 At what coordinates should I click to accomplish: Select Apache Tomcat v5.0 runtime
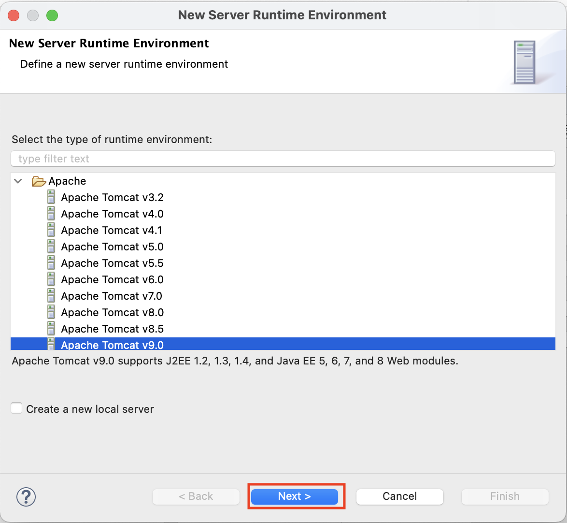pos(112,247)
